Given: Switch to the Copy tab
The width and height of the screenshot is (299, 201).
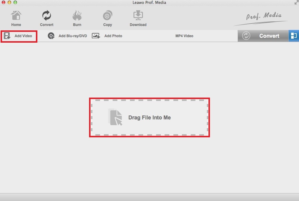Looking at the screenshot, I should click(x=107, y=18).
